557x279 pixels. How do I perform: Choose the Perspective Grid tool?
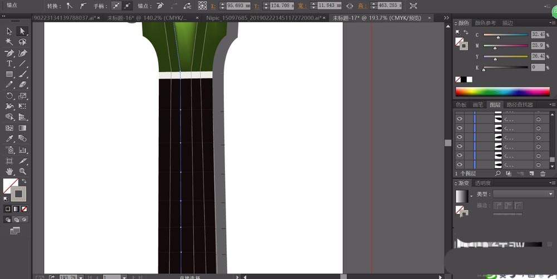pyautogui.click(x=22, y=117)
